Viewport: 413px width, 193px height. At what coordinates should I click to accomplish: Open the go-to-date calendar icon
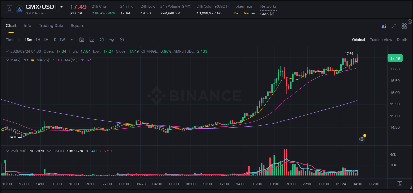82,40
